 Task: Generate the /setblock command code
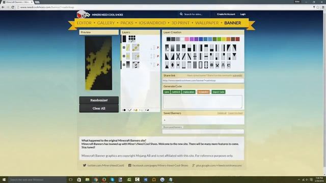click(176, 92)
